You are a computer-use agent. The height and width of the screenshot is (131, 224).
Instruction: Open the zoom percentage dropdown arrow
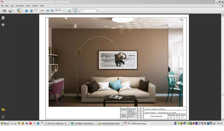click(63, 10)
